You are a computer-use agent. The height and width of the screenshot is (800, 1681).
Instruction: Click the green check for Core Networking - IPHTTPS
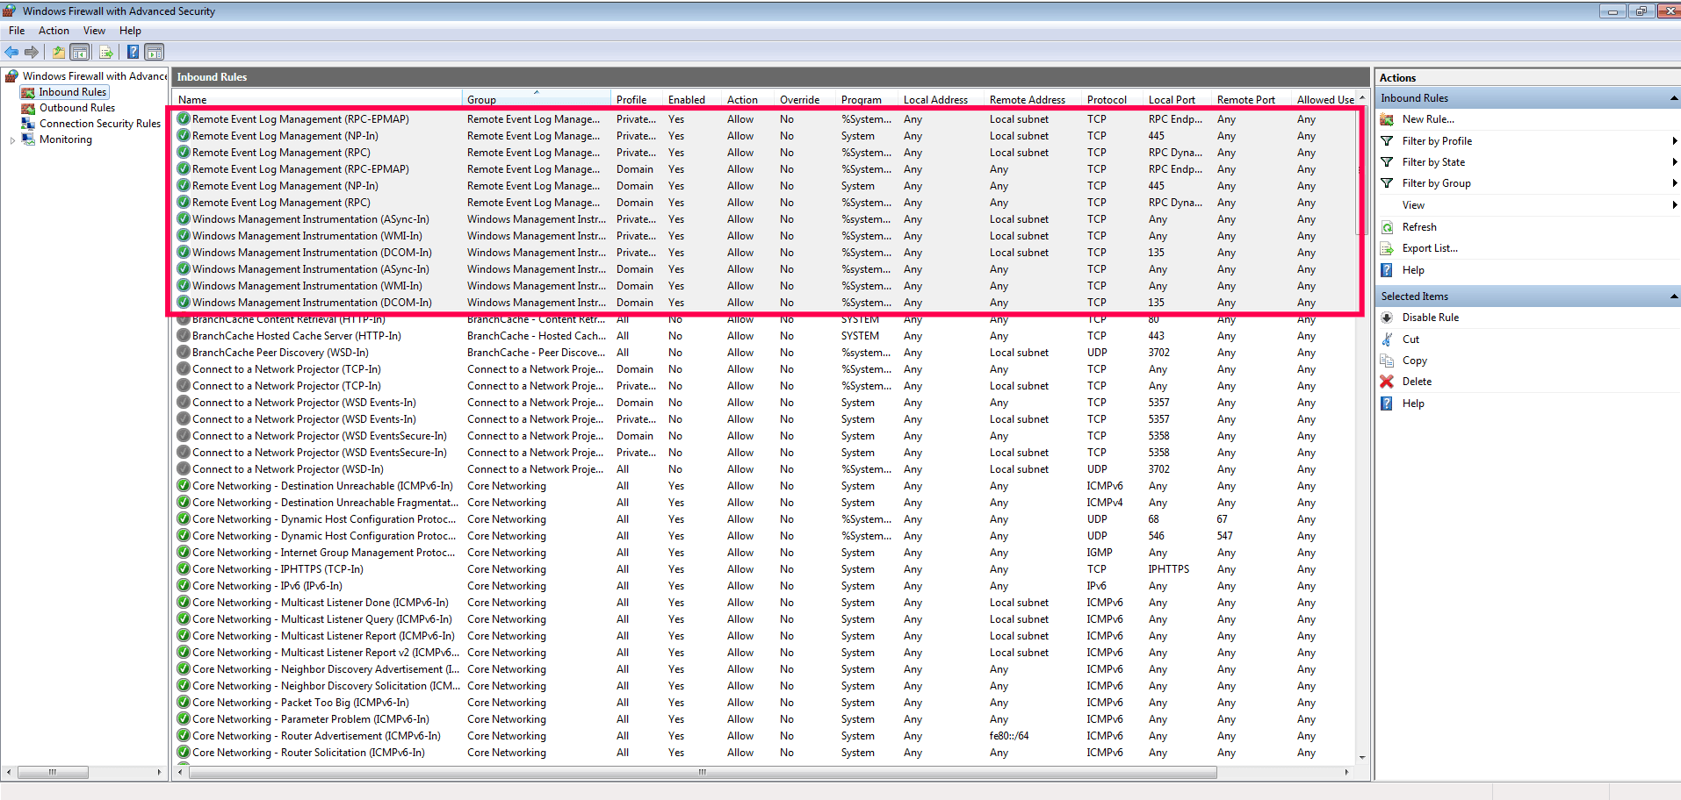[x=184, y=569]
